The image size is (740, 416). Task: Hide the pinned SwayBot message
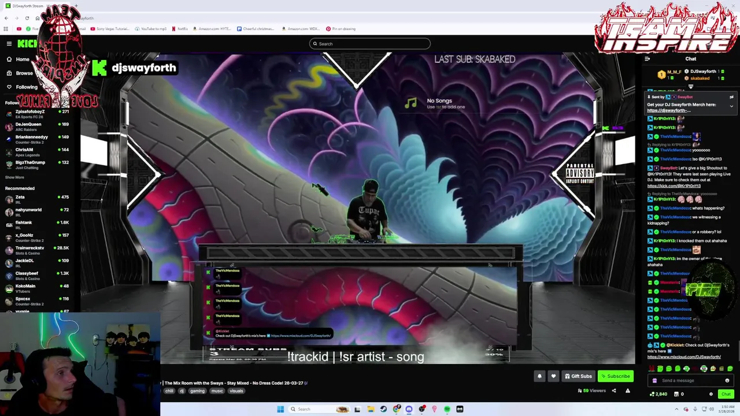click(731, 97)
